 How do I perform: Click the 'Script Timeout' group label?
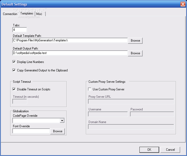tap(22, 82)
